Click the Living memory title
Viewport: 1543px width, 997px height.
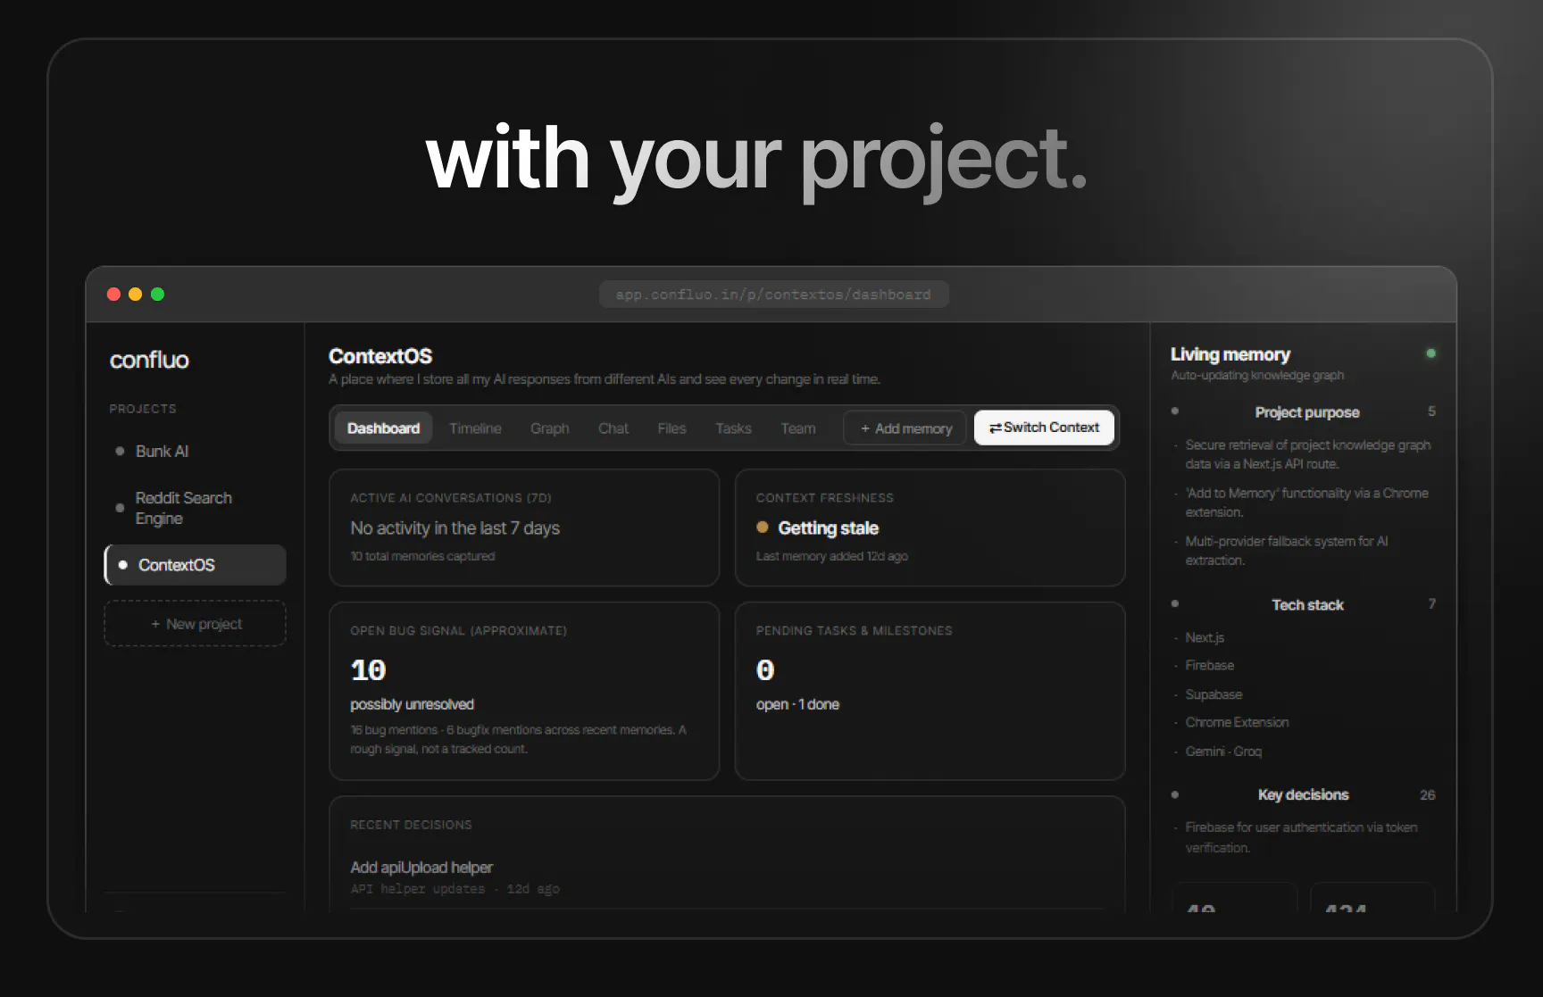coord(1230,354)
